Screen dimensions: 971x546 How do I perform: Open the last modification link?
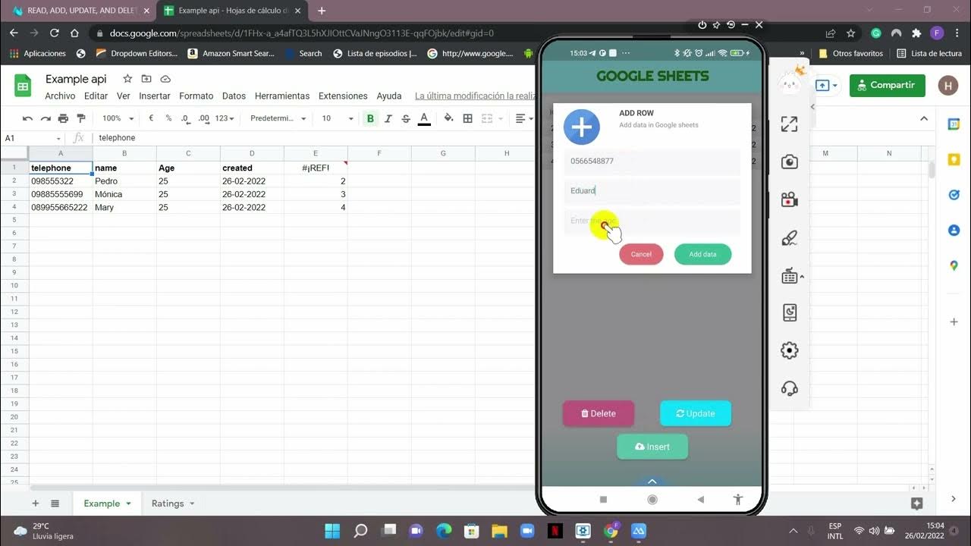[476, 96]
